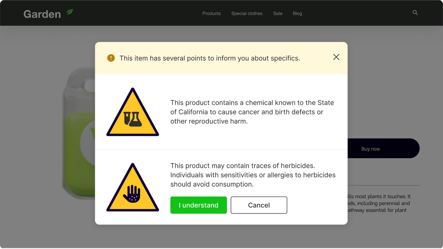Select the Products menu item
The image size is (443, 249).
click(x=211, y=13)
